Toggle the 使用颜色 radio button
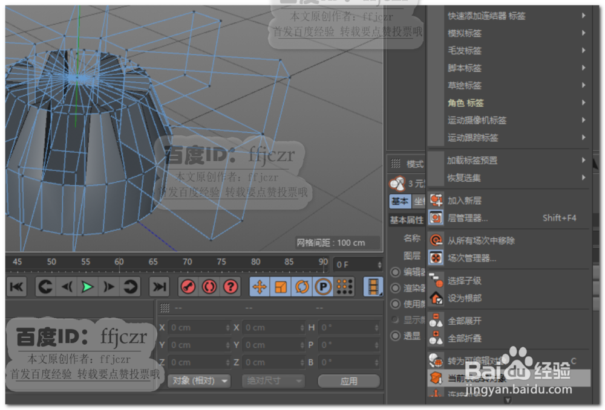The height and width of the screenshot is (410, 605). [396, 304]
